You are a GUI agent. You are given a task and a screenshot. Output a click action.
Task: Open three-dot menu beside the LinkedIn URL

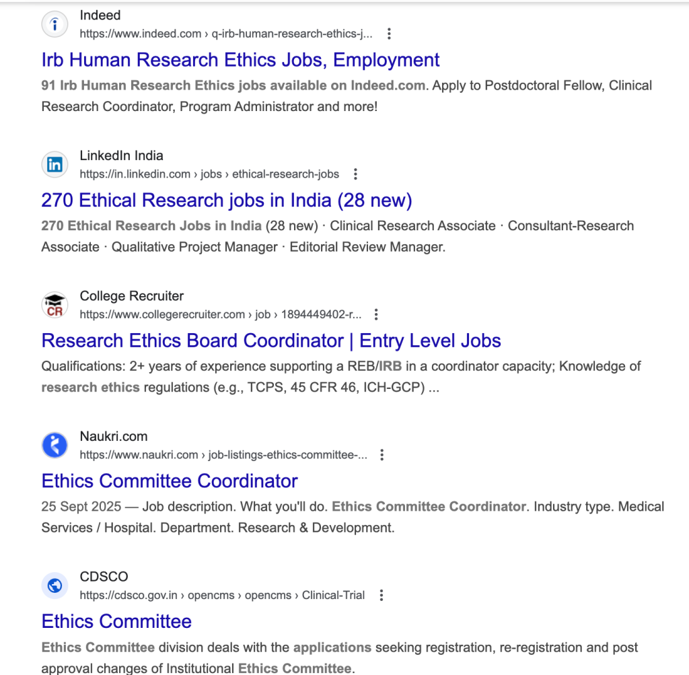pyautogui.click(x=356, y=174)
